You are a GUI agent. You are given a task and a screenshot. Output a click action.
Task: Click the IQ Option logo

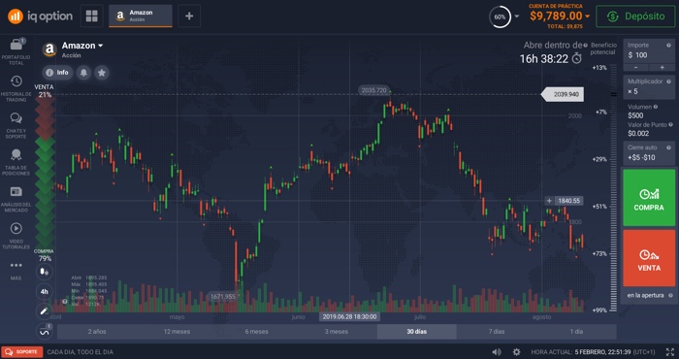tap(40, 16)
